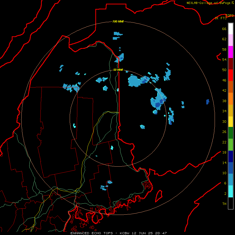Click the "20:47" time in caption

tap(161, 233)
